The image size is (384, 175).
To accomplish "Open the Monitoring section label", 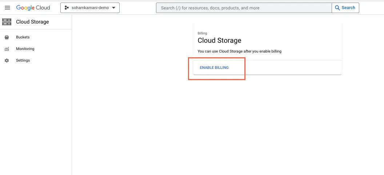I will (25, 49).
